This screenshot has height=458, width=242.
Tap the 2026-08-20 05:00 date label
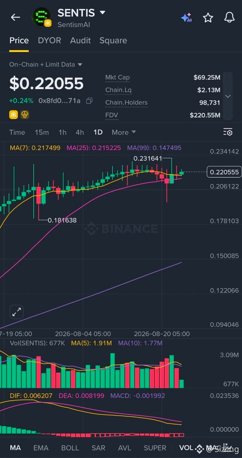(x=162, y=334)
